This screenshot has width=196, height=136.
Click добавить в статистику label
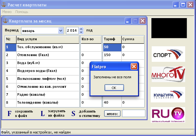[x=90, y=113]
